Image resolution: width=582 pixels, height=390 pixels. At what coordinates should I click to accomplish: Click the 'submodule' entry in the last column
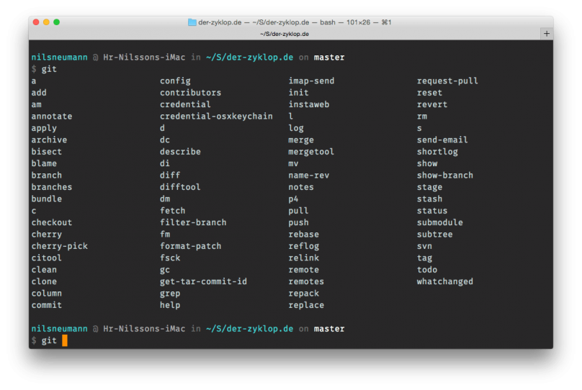click(439, 222)
